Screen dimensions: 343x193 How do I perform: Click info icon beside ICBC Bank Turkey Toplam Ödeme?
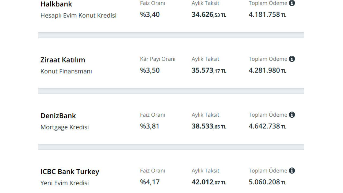pyautogui.click(x=292, y=170)
